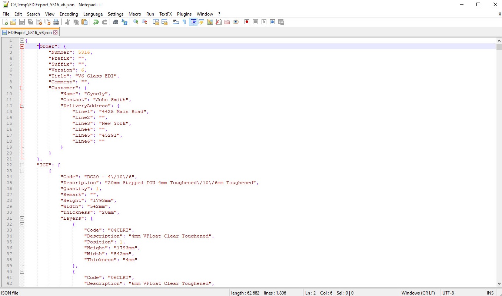Open the User Defined Language icon

pyautogui.click(x=202, y=22)
